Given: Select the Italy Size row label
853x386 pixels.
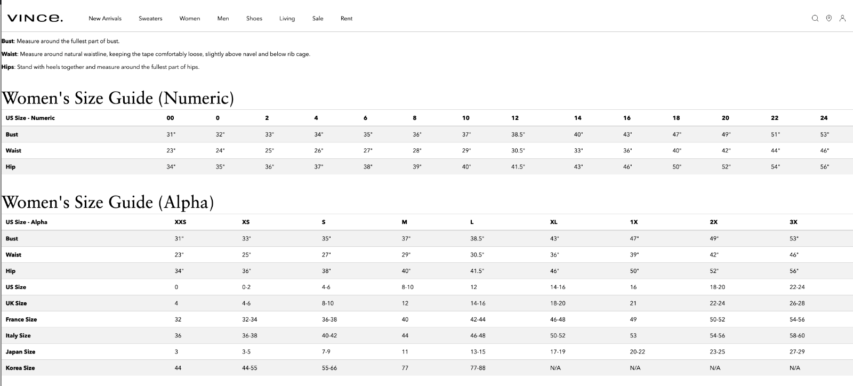Looking at the screenshot, I should click(18, 335).
